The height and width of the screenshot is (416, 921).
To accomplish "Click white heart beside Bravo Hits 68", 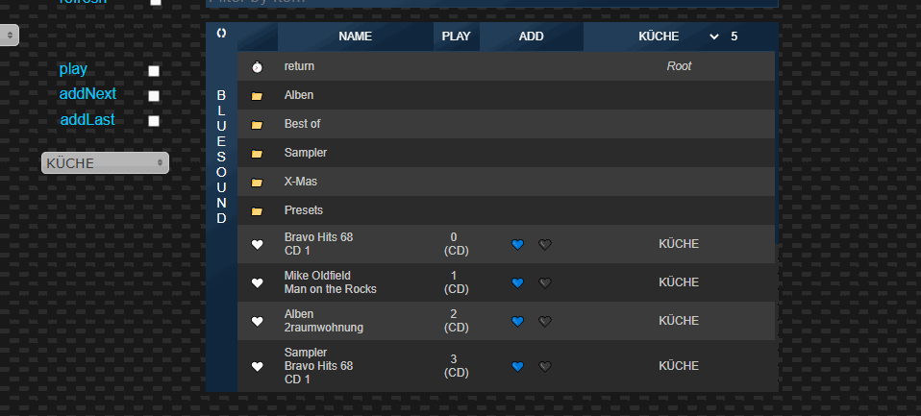I will (x=258, y=245).
